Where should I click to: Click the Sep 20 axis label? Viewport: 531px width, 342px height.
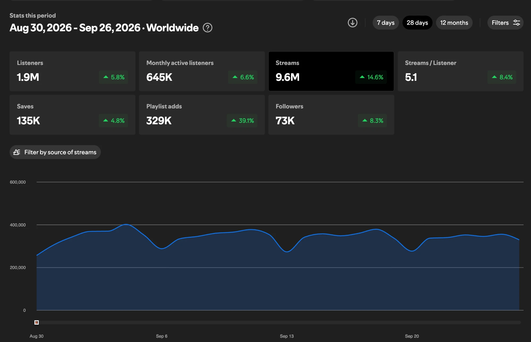(x=412, y=336)
